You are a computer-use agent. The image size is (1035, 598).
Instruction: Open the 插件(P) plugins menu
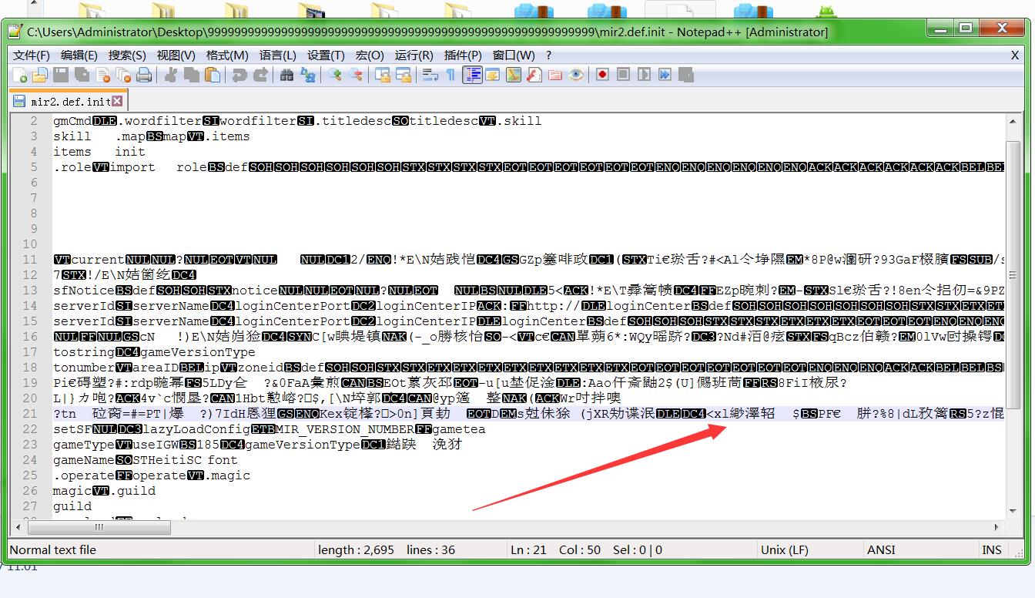tap(463, 55)
